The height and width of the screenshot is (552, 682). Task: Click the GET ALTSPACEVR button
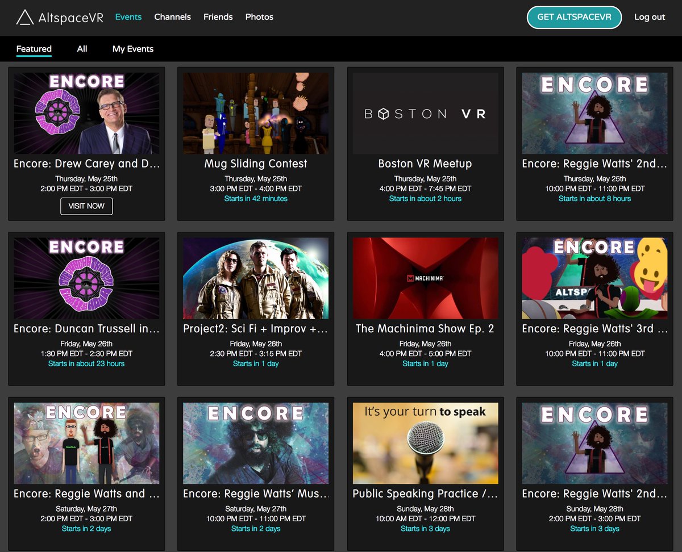point(574,17)
